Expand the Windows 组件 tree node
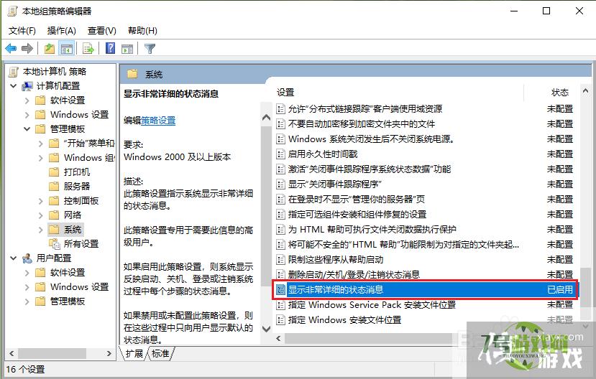596x379 pixels. pos(41,158)
